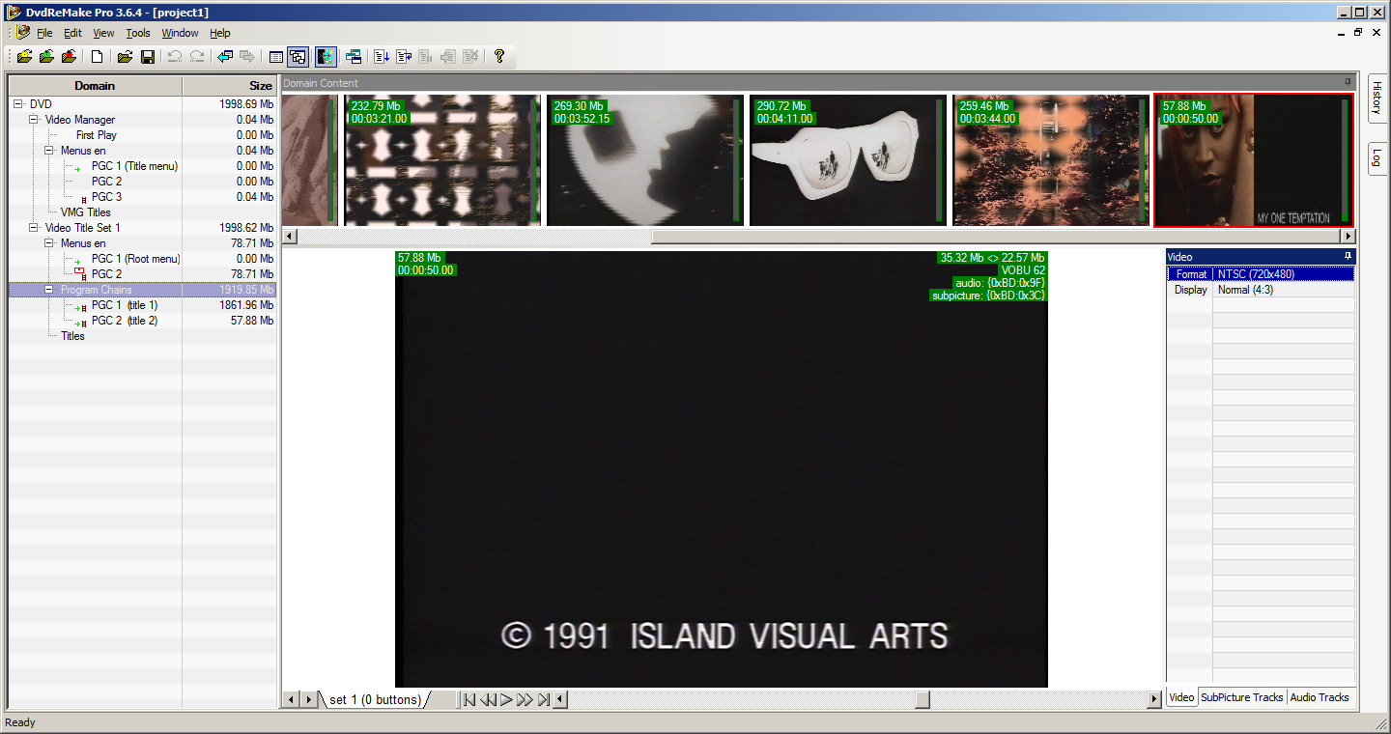Click the Undo arrow in the toolbar
This screenshot has width=1391, height=734.
(x=175, y=56)
